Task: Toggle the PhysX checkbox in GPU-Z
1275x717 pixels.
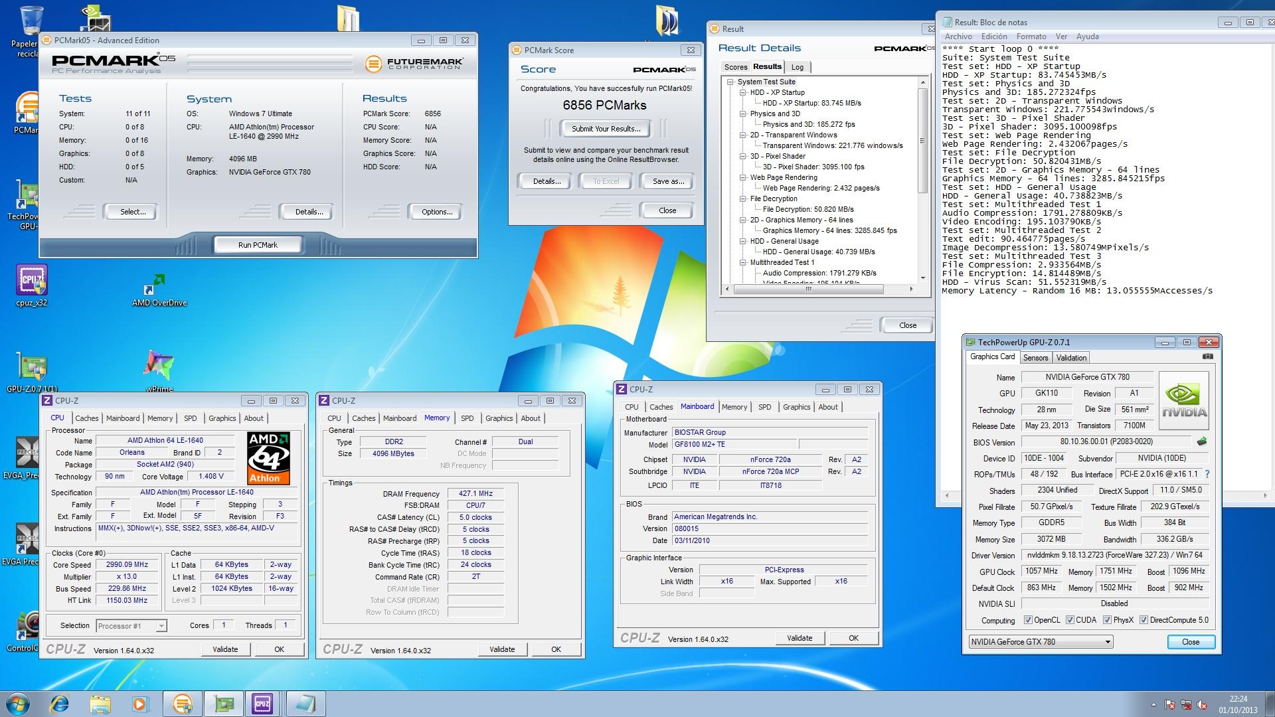Action: [x=1107, y=620]
